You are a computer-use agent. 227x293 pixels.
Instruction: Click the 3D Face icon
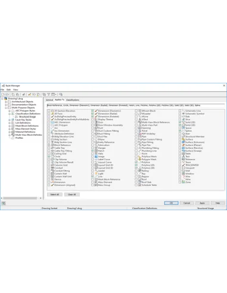pos(52,114)
